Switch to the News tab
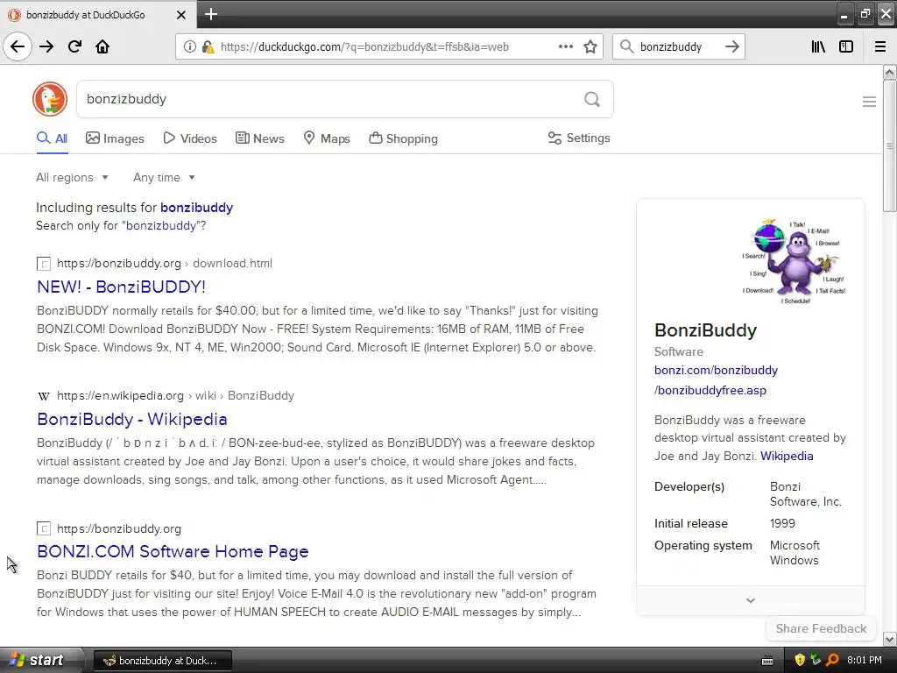897x673 pixels. pos(259,138)
